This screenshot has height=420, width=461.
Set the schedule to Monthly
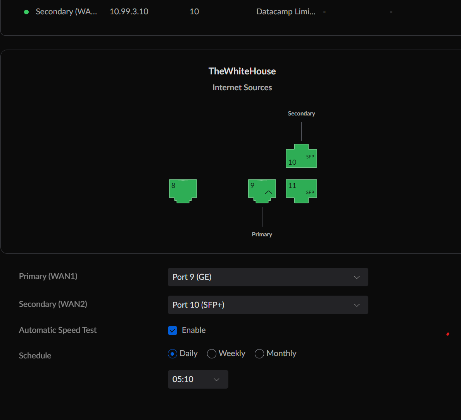coord(259,354)
